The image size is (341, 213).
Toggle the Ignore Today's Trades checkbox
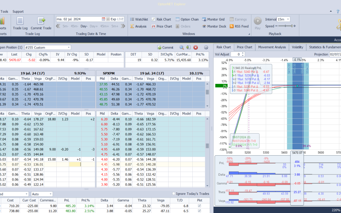[174, 193]
